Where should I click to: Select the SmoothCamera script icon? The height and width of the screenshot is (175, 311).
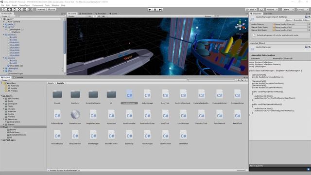tap(111, 135)
